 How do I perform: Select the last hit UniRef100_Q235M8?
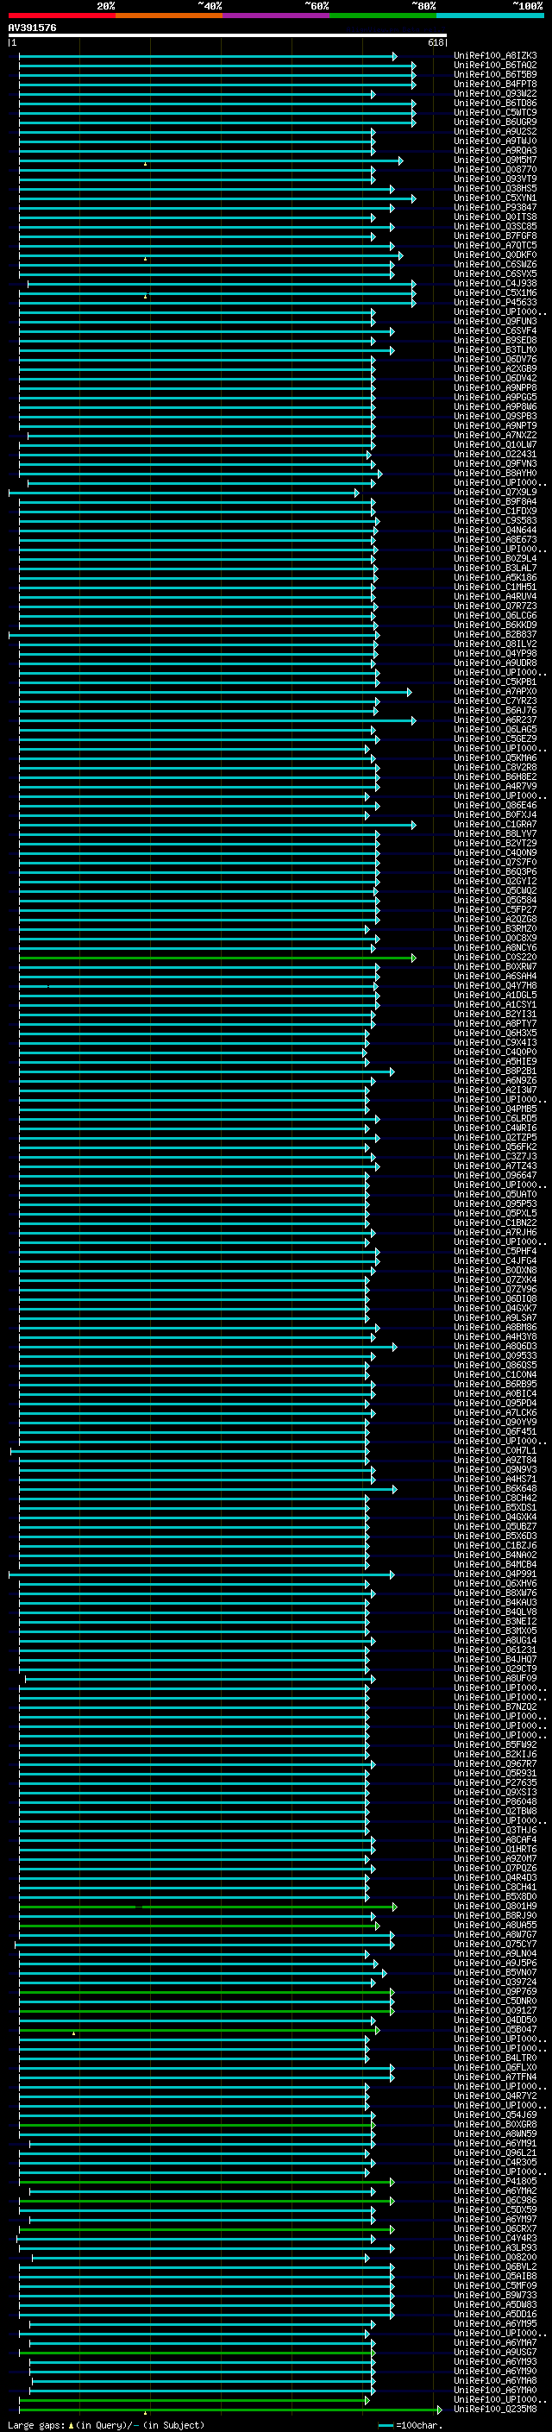point(494,2409)
